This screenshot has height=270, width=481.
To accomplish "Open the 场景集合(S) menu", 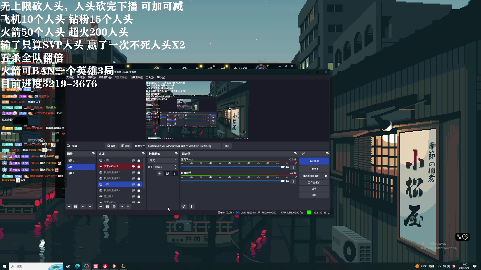I will click(x=137, y=77).
